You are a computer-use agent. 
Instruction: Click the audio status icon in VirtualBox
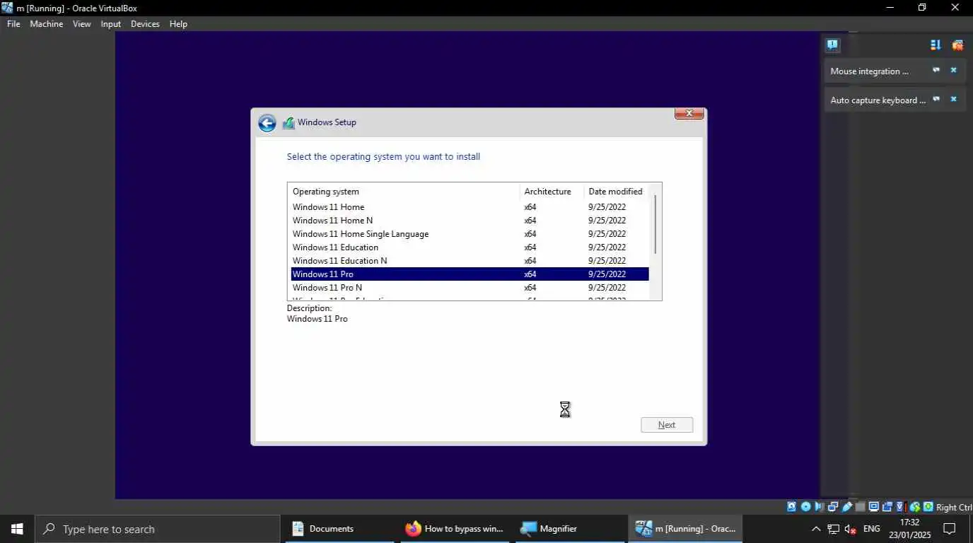click(x=819, y=507)
